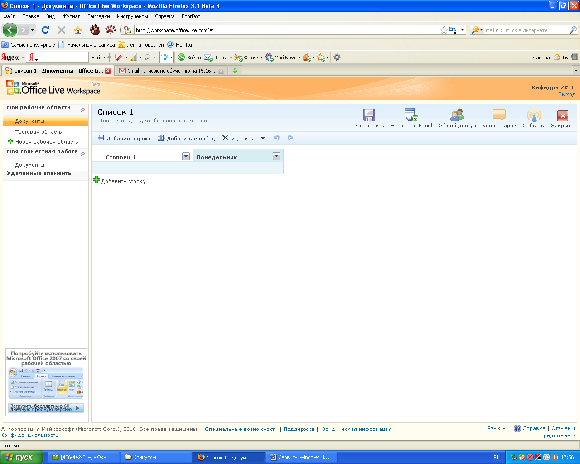Click the Yandex bar settings gear icon

click(x=337, y=57)
